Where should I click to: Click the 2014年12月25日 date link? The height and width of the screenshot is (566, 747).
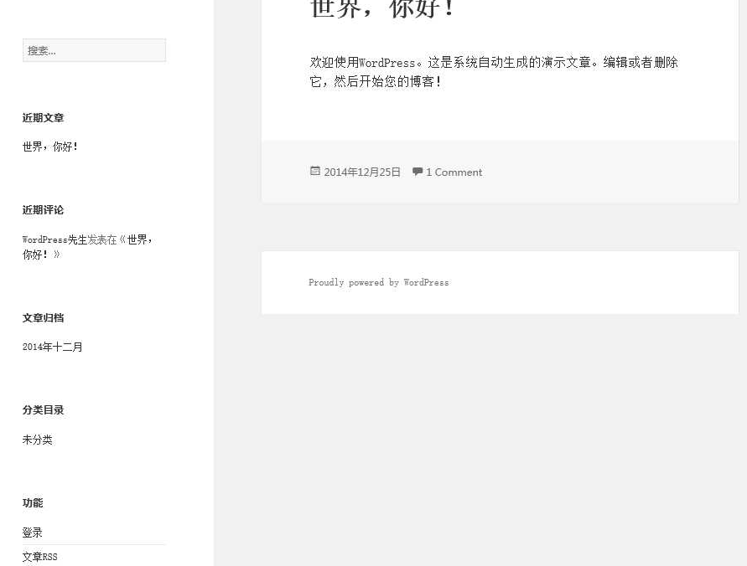click(362, 172)
